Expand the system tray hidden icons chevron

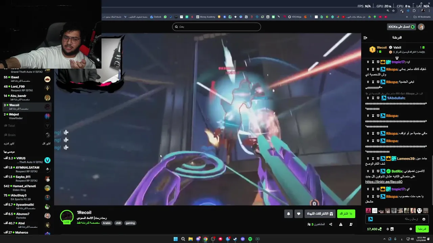(x=384, y=239)
